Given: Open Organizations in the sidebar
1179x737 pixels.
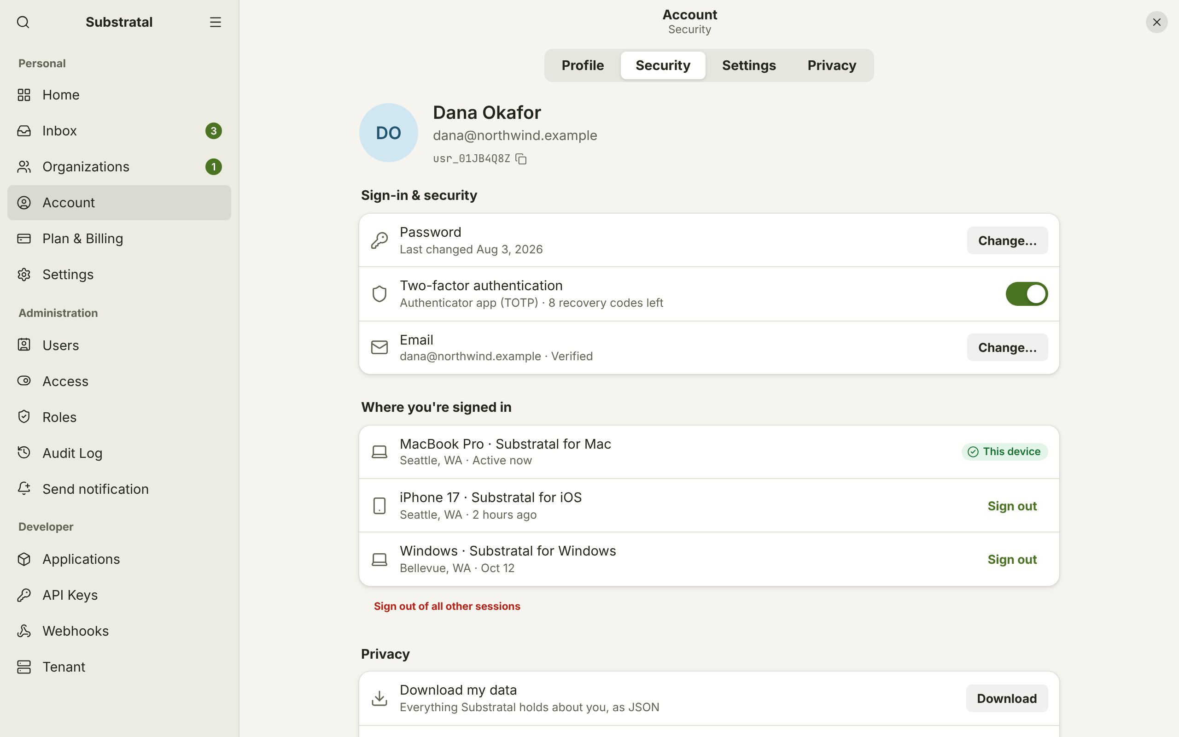Looking at the screenshot, I should [119, 167].
